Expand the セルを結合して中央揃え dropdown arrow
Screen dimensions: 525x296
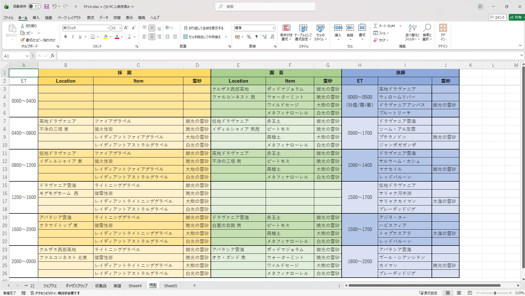click(226, 37)
